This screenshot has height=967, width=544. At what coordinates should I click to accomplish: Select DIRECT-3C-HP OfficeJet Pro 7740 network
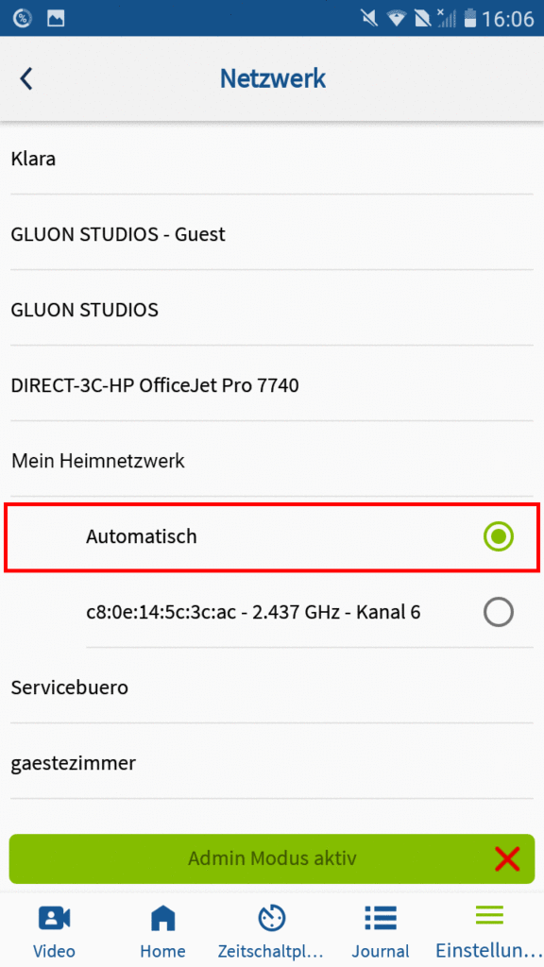tap(271, 385)
